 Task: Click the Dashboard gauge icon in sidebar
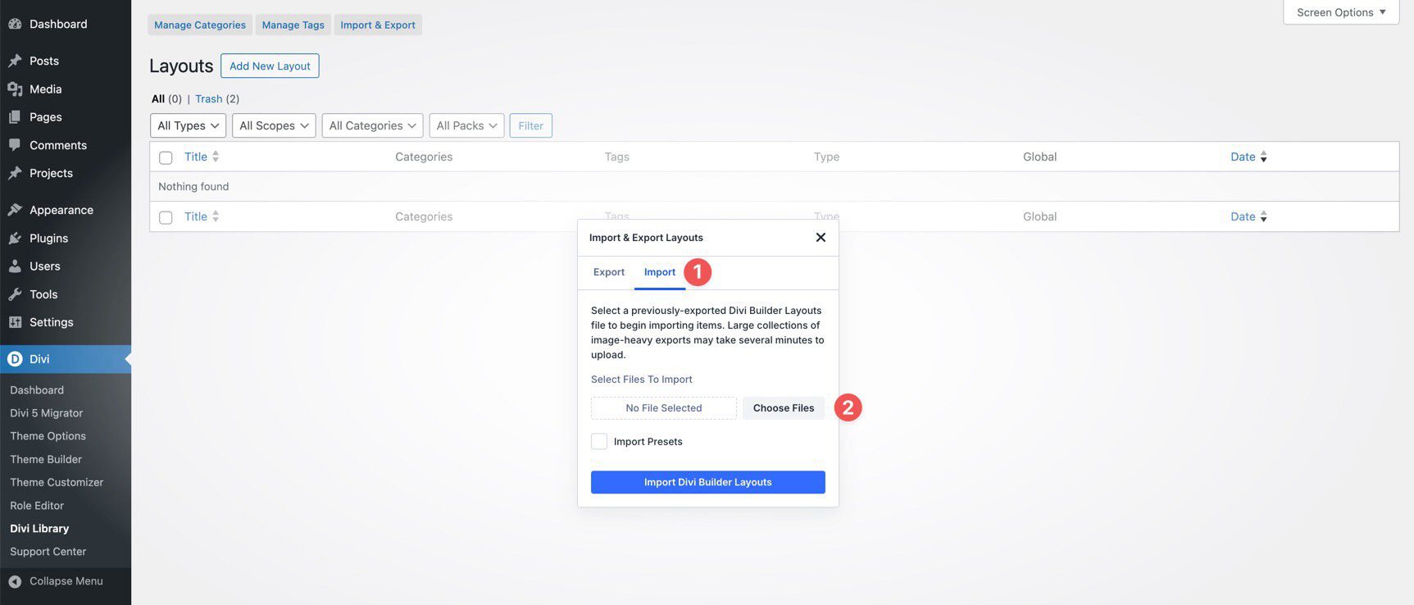(15, 24)
